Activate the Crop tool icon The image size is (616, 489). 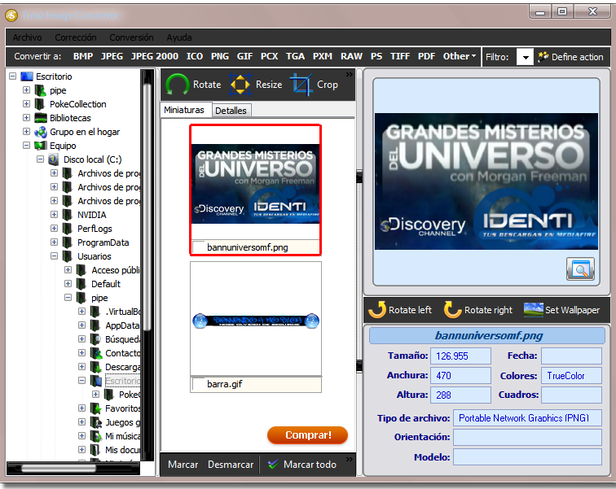(301, 85)
